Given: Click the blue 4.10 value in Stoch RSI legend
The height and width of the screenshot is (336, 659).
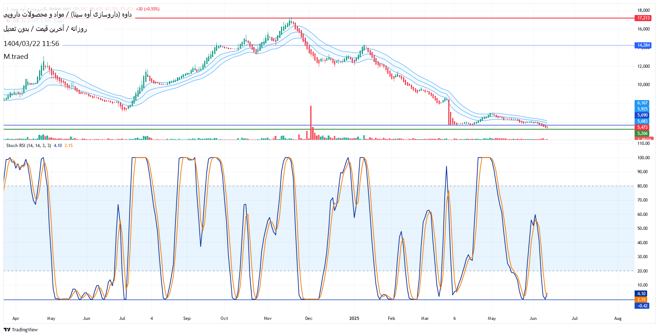Looking at the screenshot, I should tap(58, 146).
